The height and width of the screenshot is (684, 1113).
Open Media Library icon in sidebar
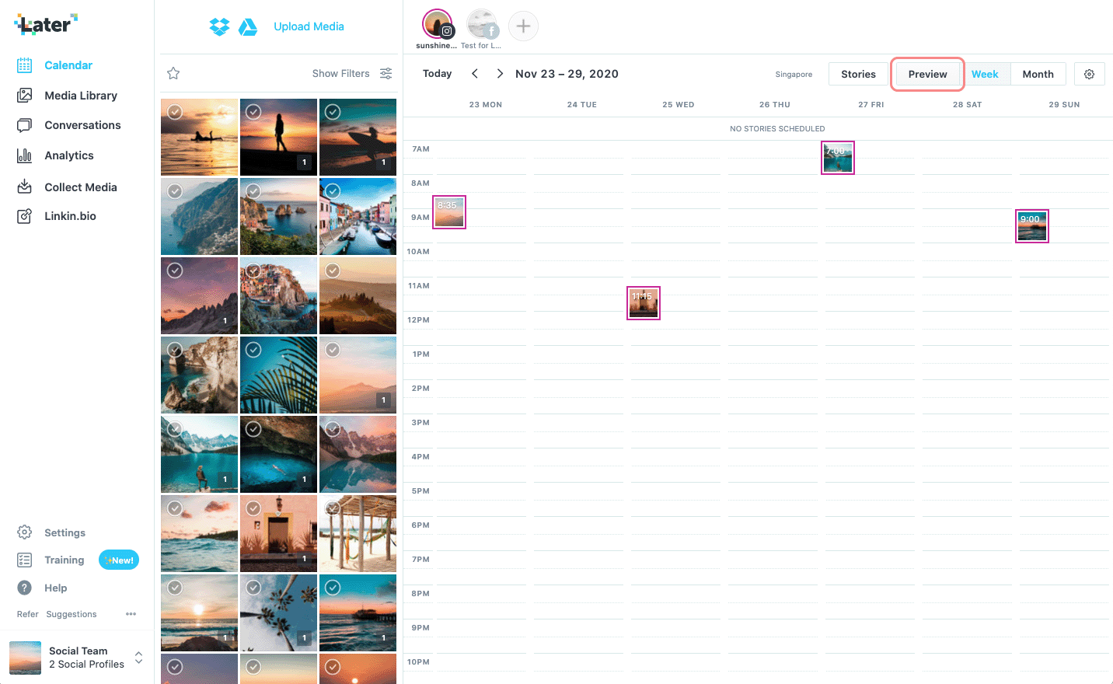25,95
